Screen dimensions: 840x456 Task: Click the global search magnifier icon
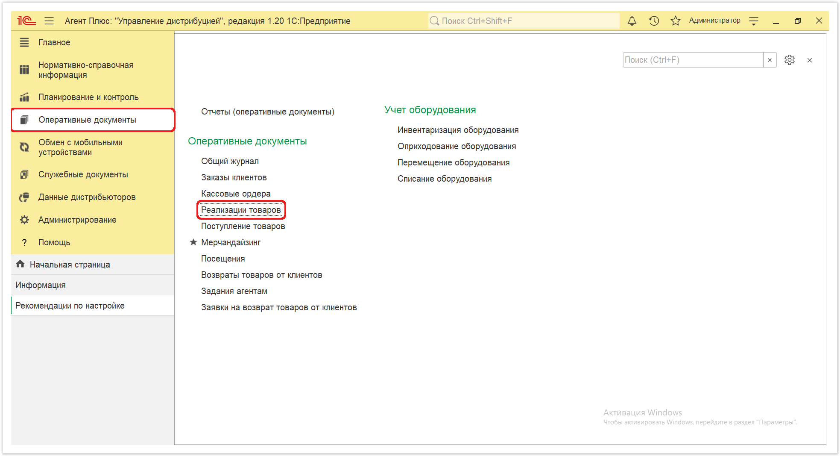tap(434, 21)
